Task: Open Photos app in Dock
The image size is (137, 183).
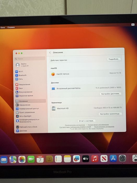Action: [x=22, y=159]
